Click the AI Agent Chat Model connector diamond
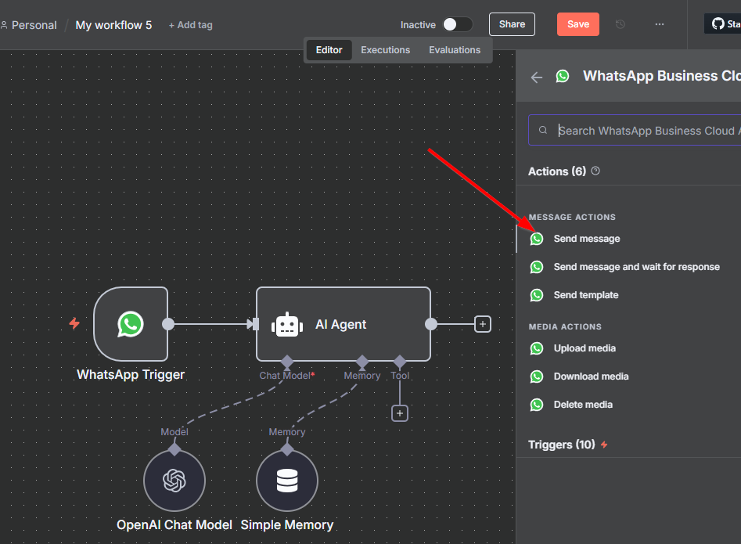The width and height of the screenshot is (741, 544). click(287, 362)
